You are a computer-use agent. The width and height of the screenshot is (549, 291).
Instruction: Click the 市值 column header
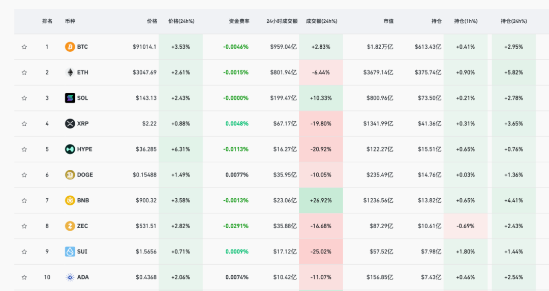(x=388, y=21)
